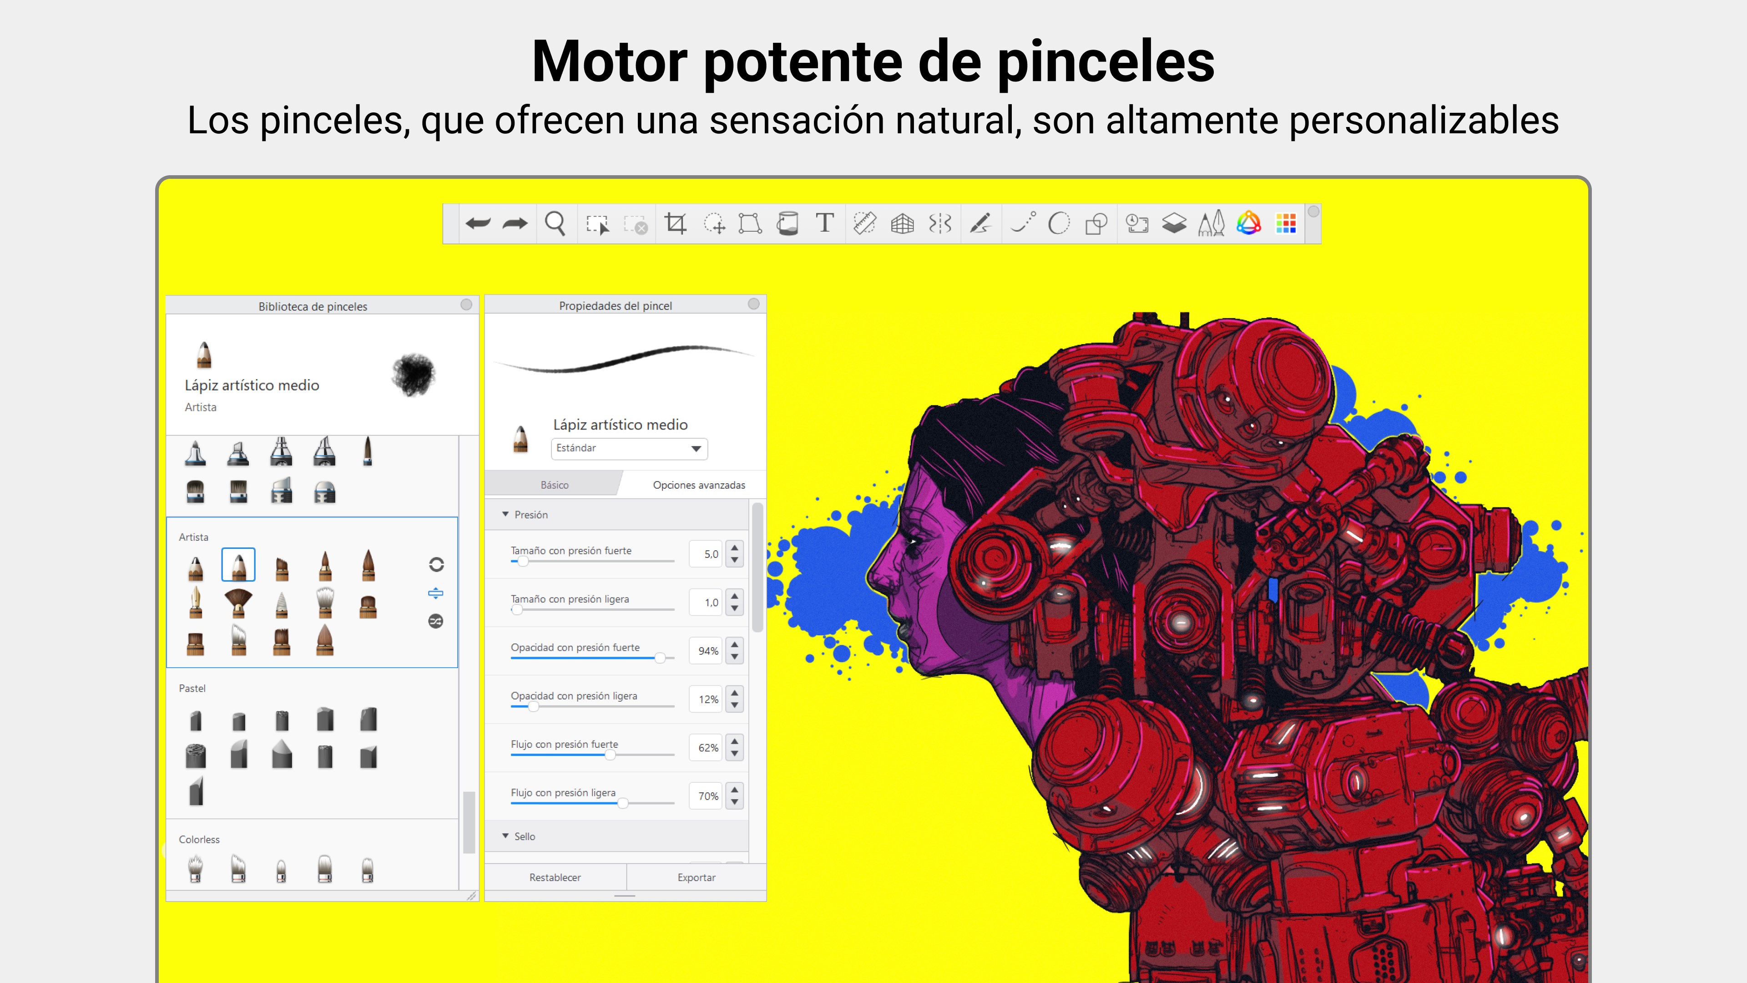The image size is (1747, 983).
Task: Switch to Opciones avanzadas tab
Action: coord(698,485)
